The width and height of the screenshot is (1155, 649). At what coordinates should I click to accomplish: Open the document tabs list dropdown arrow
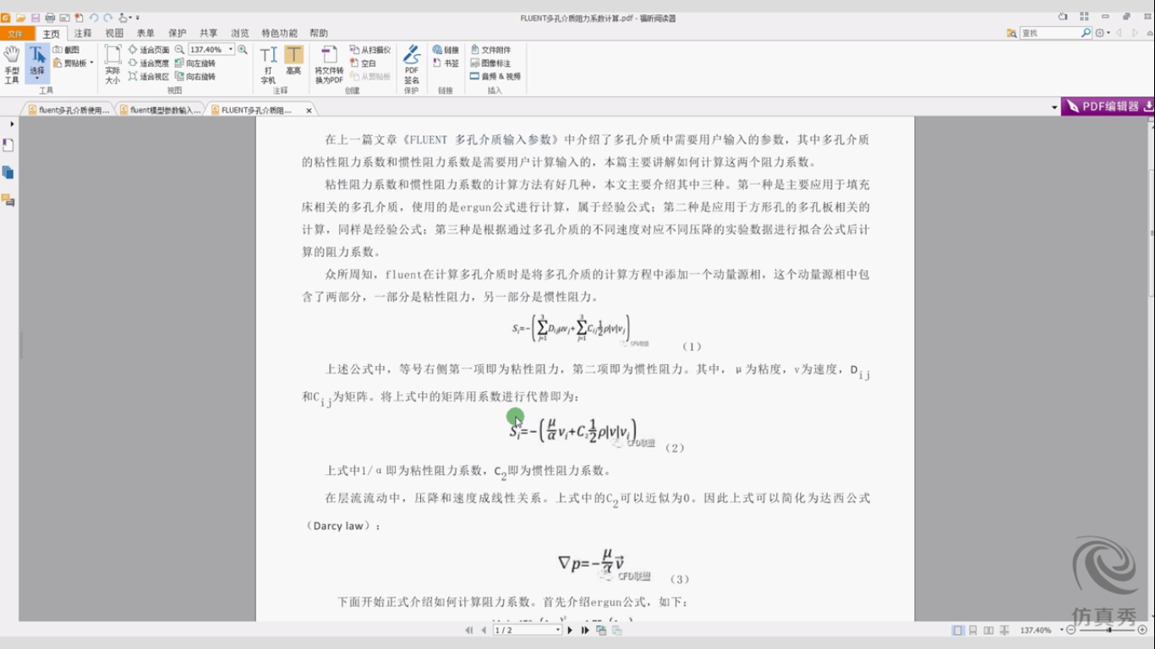click(x=1054, y=107)
